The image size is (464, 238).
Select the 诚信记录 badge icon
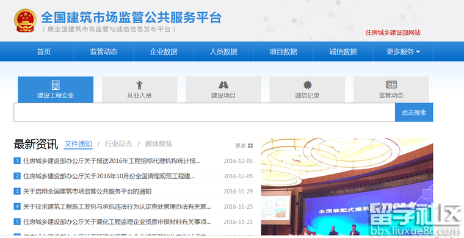click(308, 85)
